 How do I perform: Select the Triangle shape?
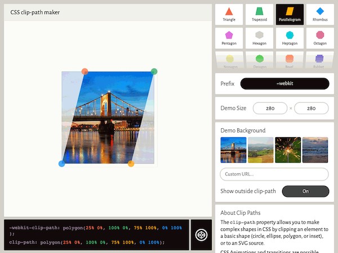point(229,14)
